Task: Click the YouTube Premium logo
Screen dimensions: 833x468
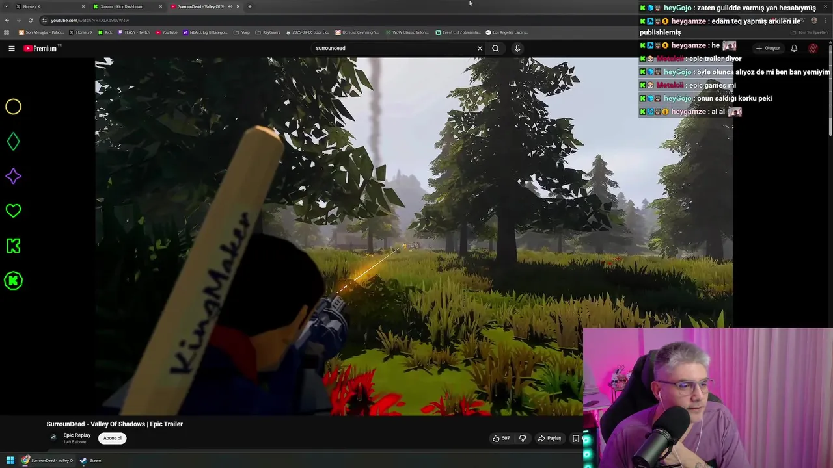Action: pos(41,48)
